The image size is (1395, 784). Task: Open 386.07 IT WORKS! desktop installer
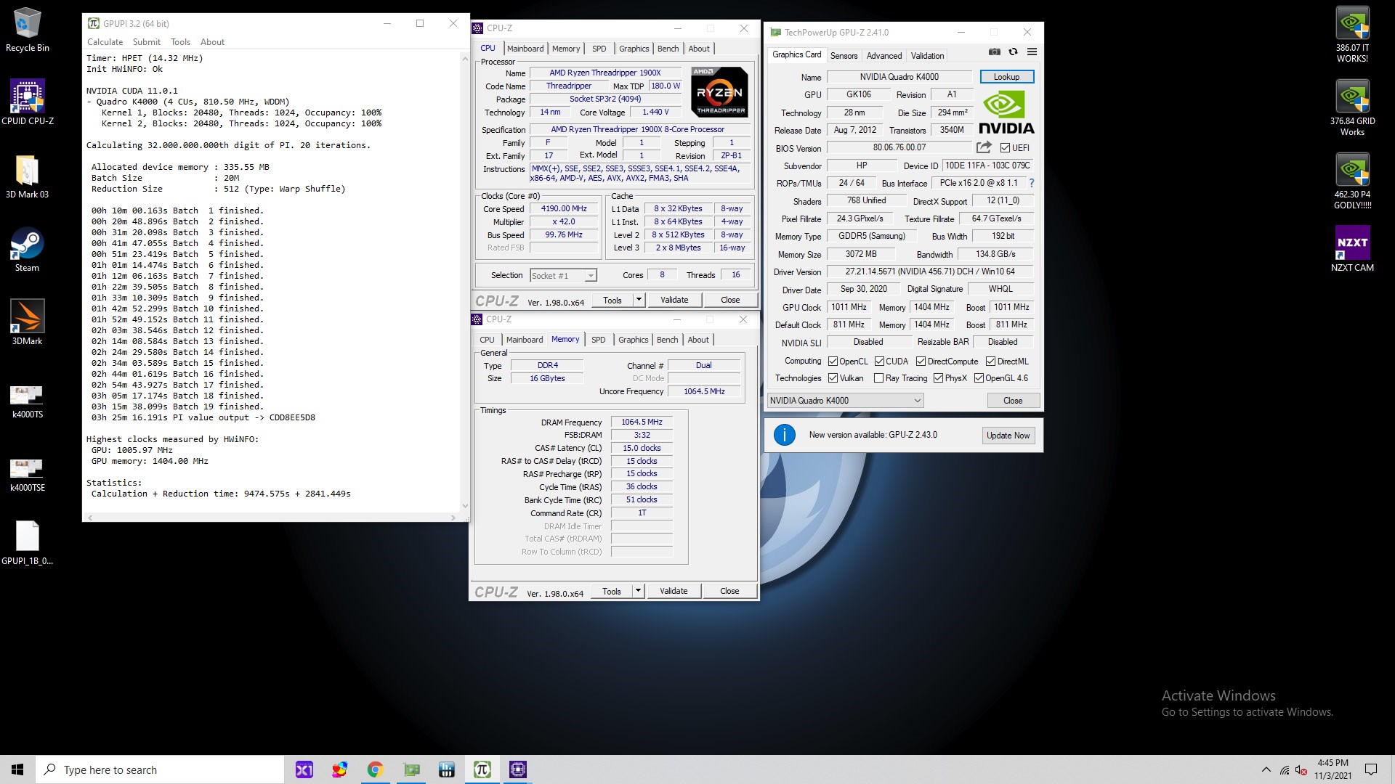click(1352, 34)
